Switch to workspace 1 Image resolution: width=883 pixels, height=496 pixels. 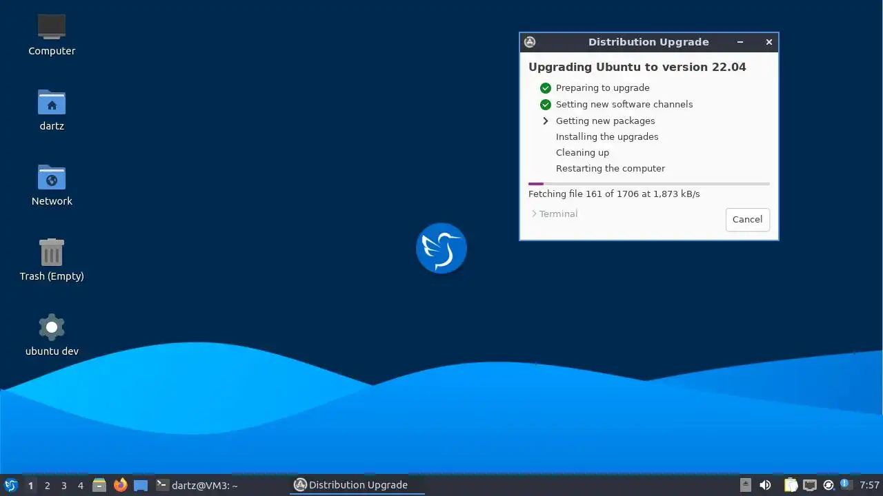point(30,485)
